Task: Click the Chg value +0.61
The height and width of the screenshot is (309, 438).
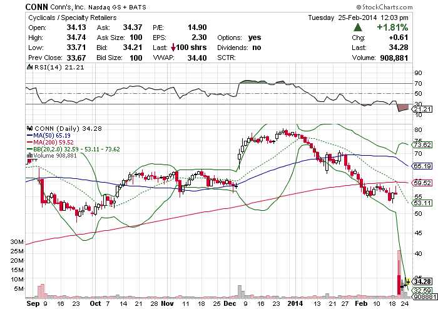Action: pos(399,38)
